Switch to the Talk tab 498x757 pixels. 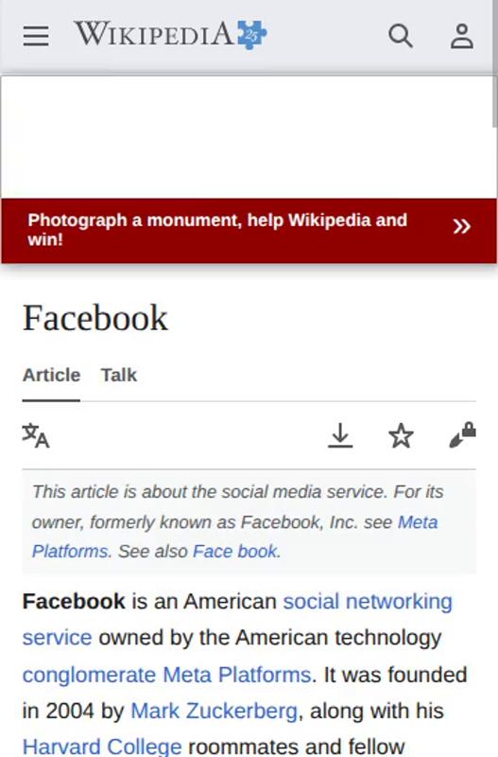tap(119, 375)
